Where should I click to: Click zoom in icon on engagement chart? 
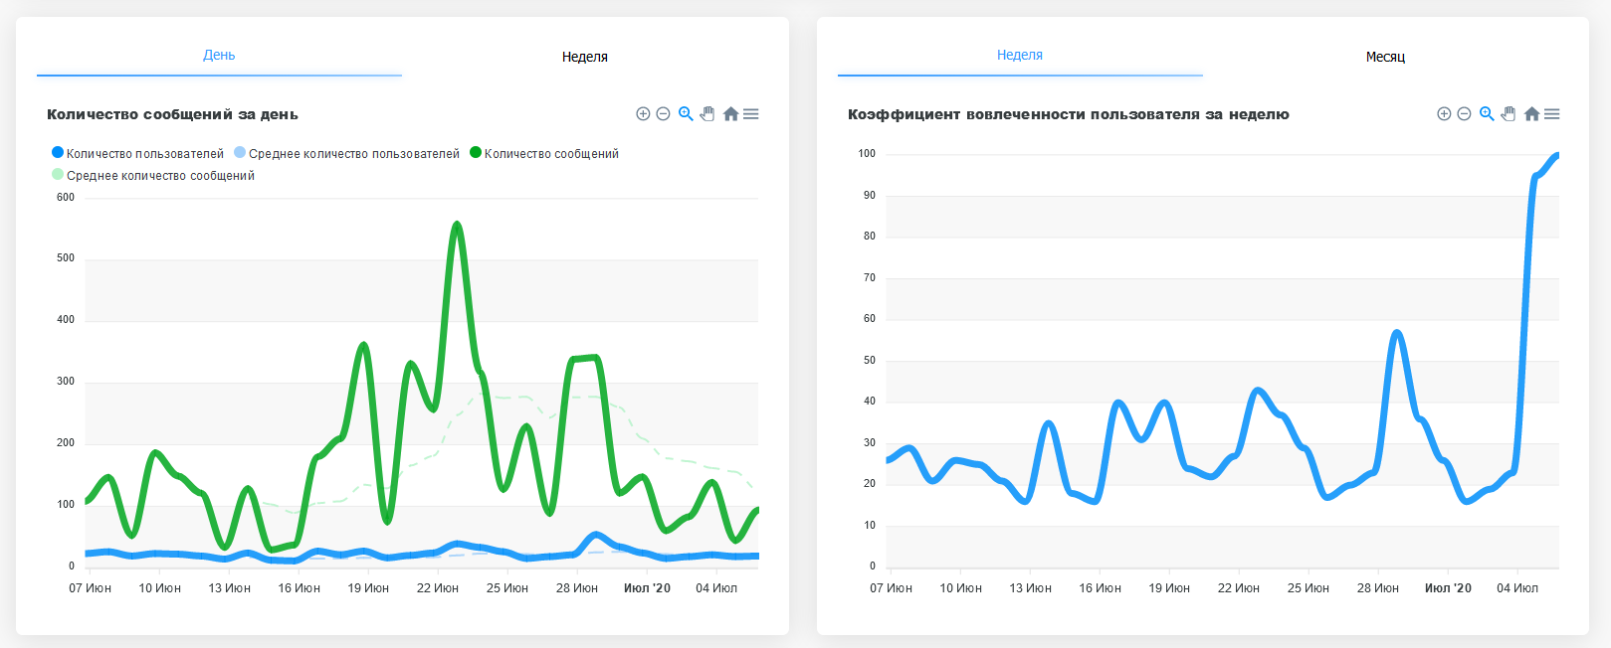tap(1444, 114)
